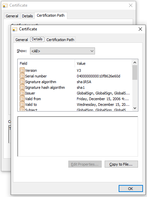Click the Field column header
The height and width of the screenshot is (197, 147).
[46, 63]
